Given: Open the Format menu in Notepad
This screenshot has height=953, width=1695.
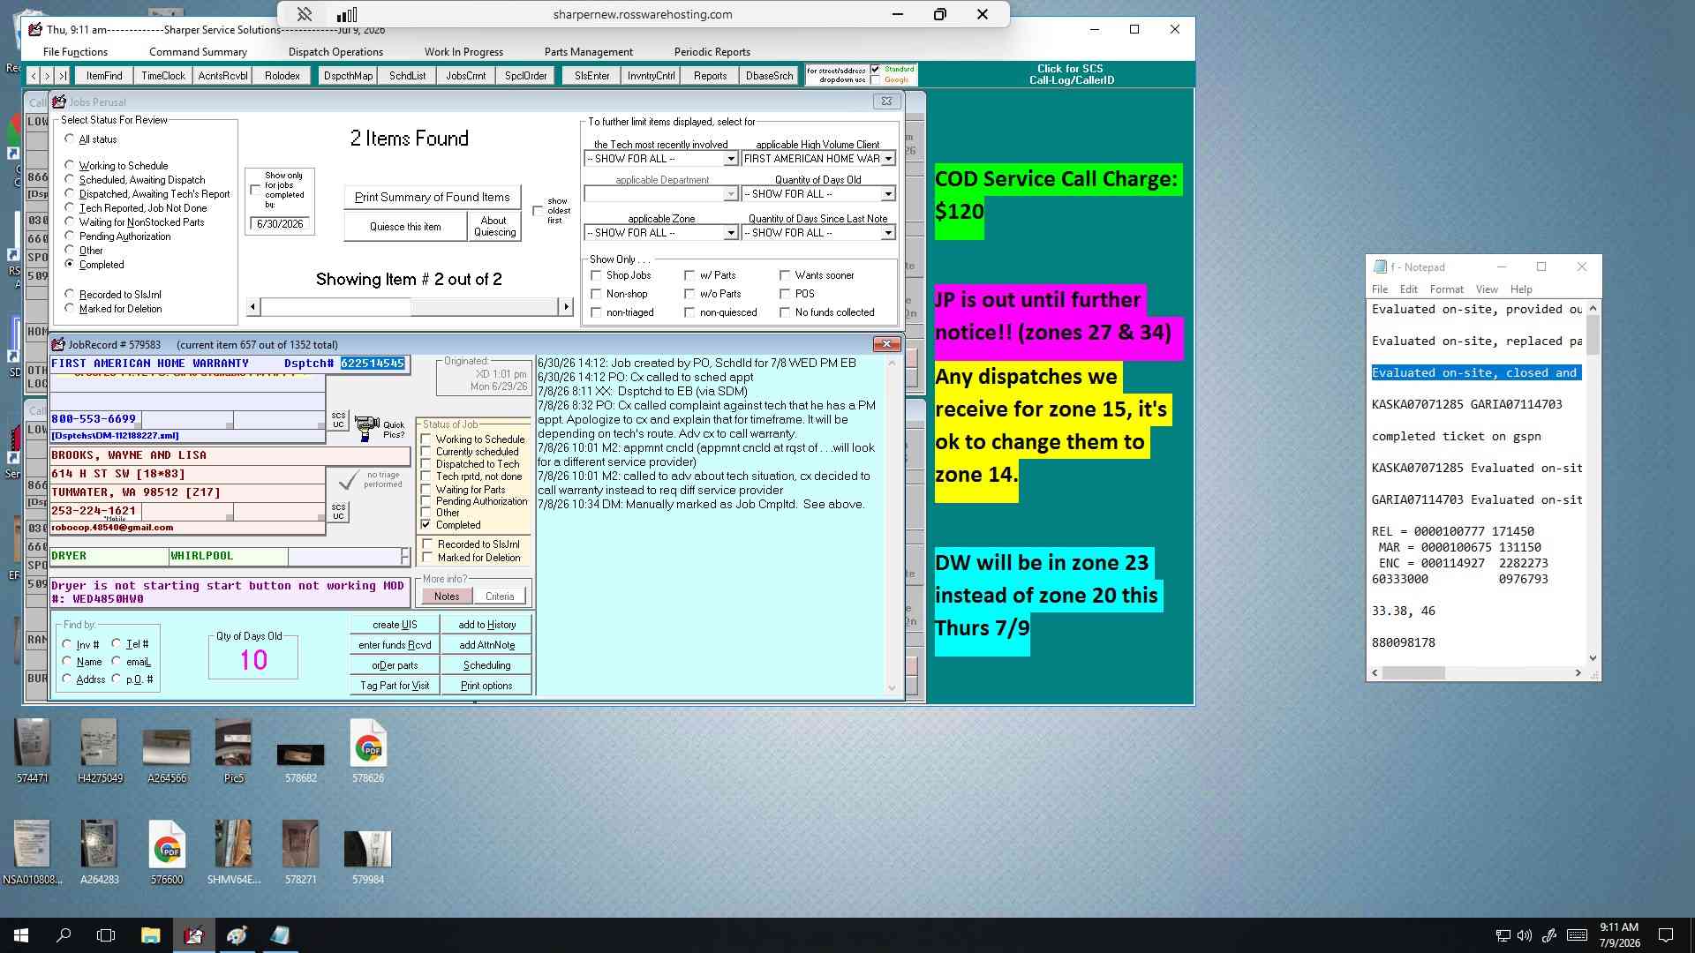Looking at the screenshot, I should 1446,289.
